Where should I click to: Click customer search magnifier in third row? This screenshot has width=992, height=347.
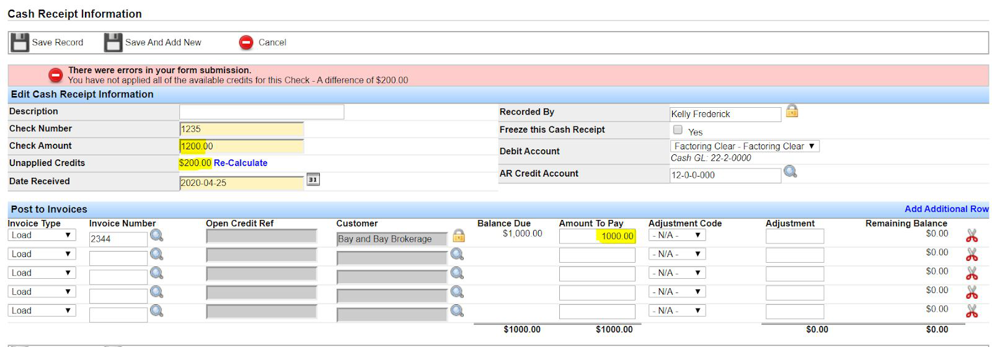(457, 273)
